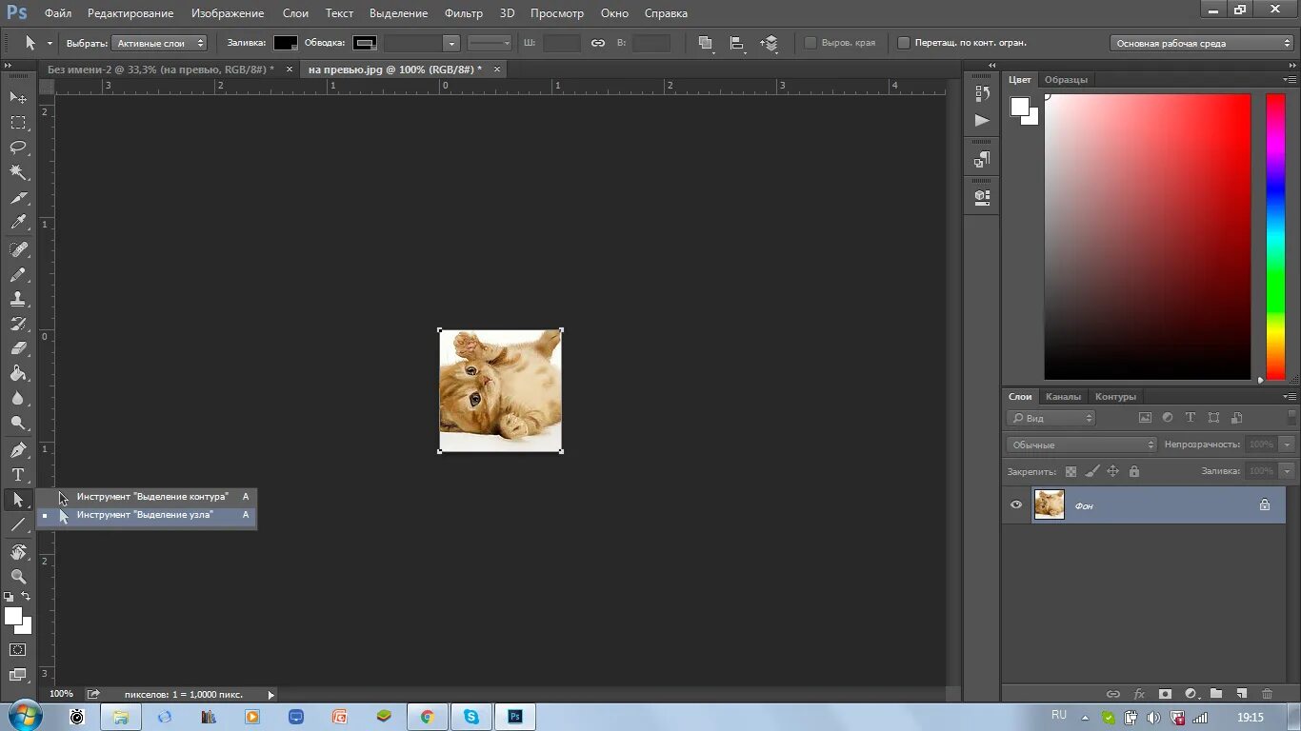This screenshot has height=731, width=1301.
Task: Select the Zoom tool in toolbox
Action: point(18,576)
